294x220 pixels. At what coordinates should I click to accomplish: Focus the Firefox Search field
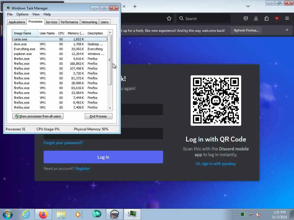[204, 19]
